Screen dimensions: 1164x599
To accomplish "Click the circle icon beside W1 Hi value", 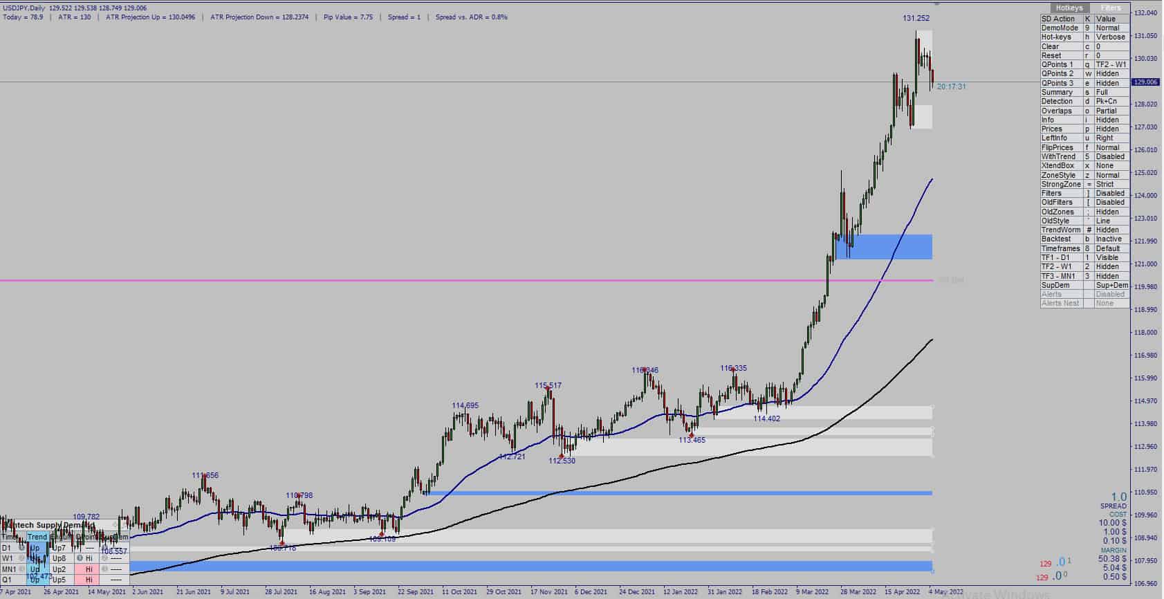I will (x=80, y=558).
